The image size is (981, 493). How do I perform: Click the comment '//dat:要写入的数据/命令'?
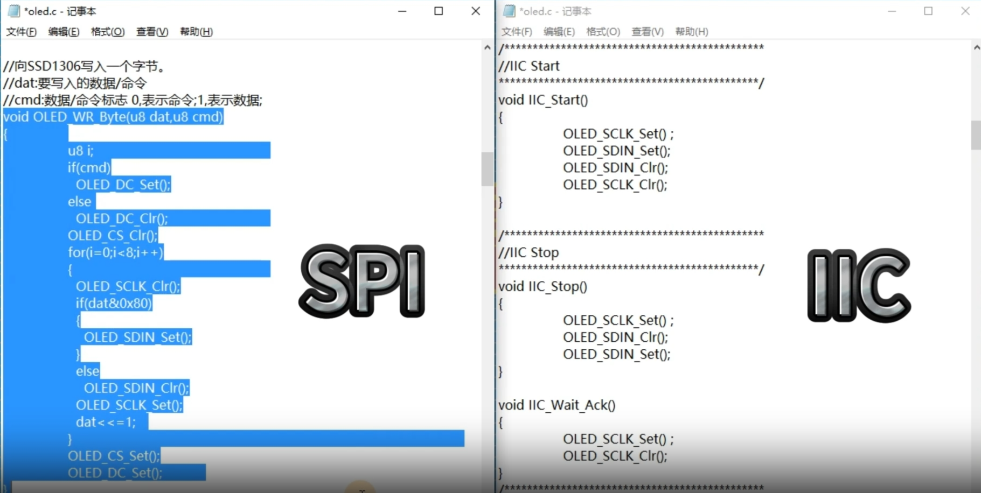[x=75, y=83]
